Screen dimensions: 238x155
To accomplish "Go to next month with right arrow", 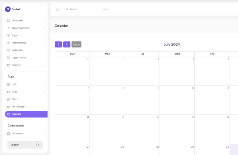I will (67, 44).
